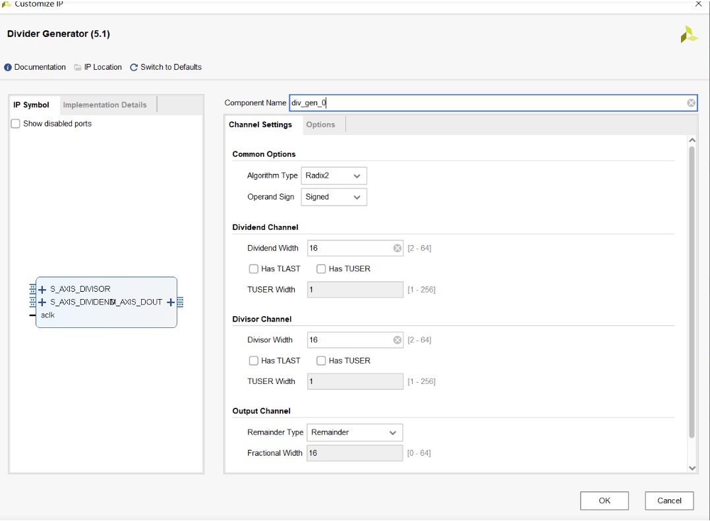Click the Dividend Width input field
710x521 pixels.
click(x=349, y=248)
